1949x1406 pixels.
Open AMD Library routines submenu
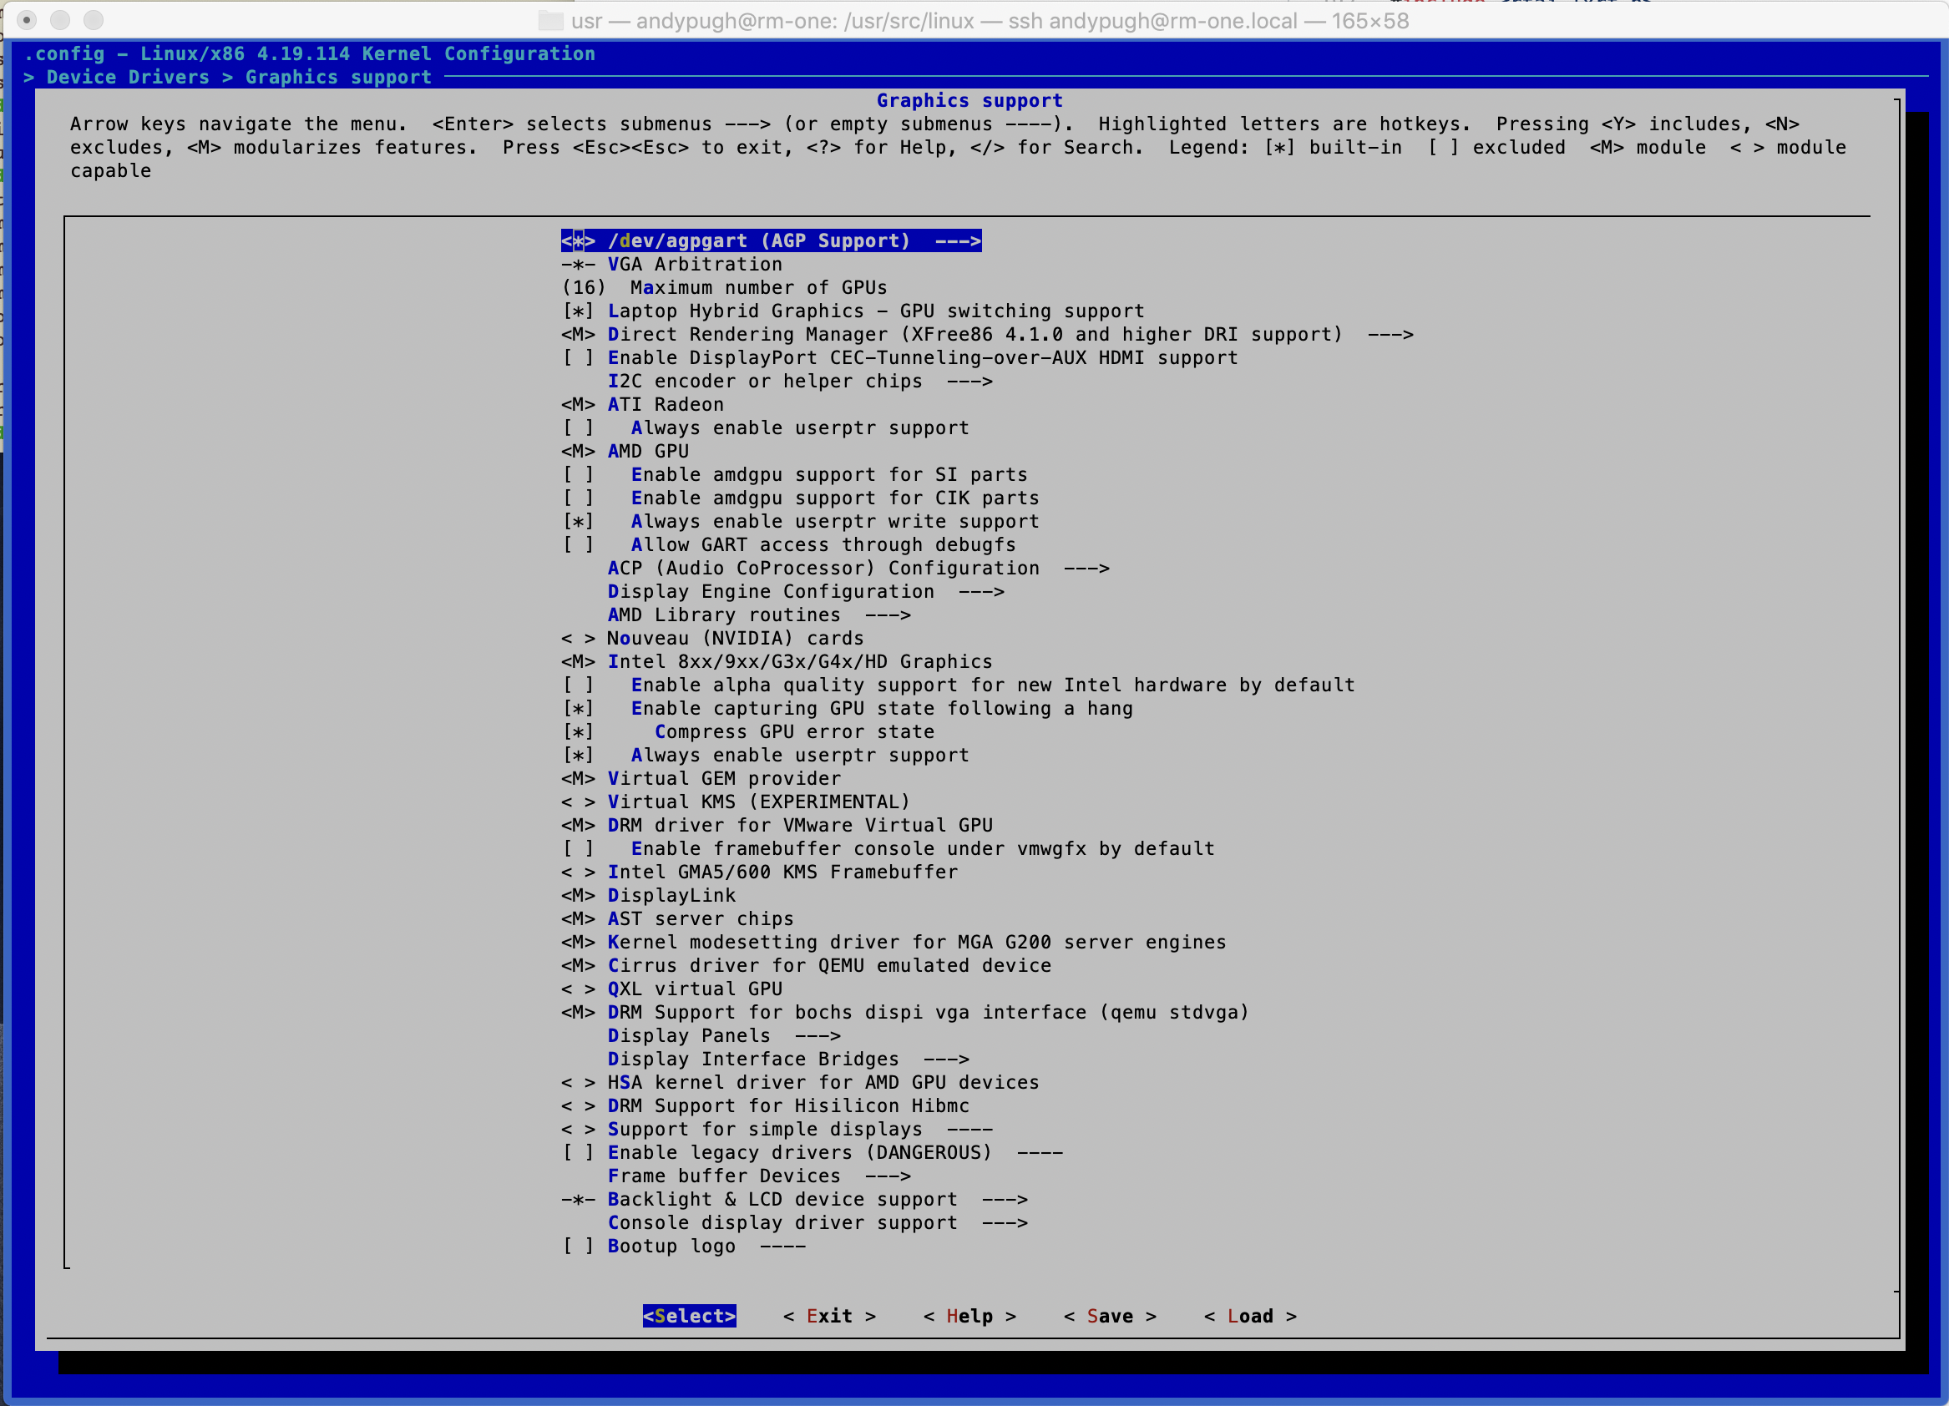(x=759, y=614)
